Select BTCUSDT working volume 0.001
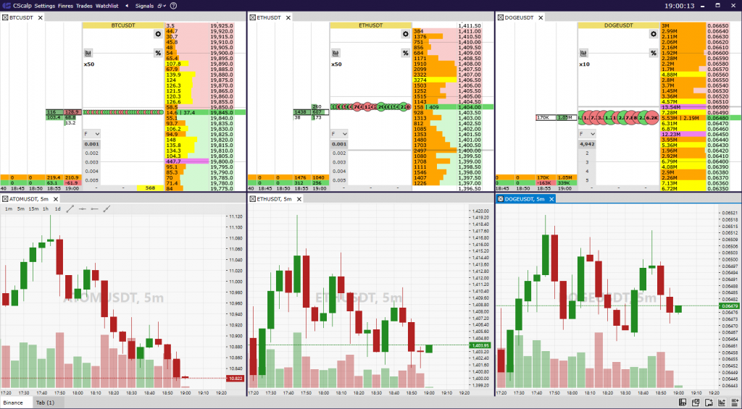The width and height of the screenshot is (742, 409). [x=92, y=144]
